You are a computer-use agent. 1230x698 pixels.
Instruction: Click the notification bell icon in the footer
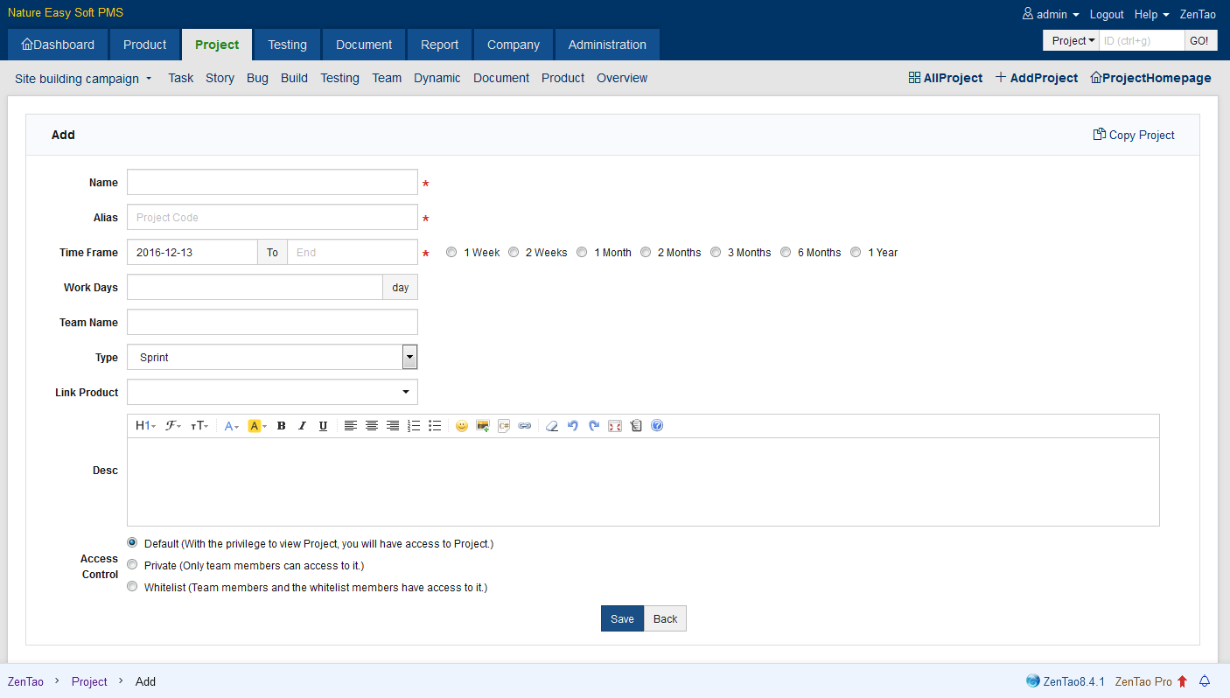coord(1205,681)
